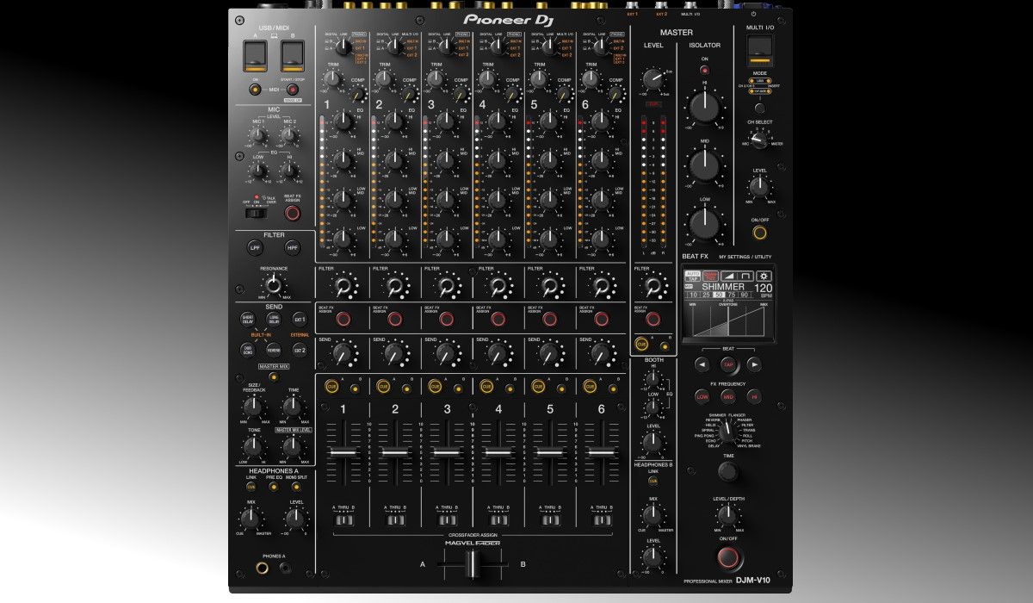Select the 75 beat value on display

tap(732, 295)
